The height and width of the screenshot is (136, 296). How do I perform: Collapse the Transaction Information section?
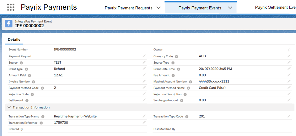[9, 107]
